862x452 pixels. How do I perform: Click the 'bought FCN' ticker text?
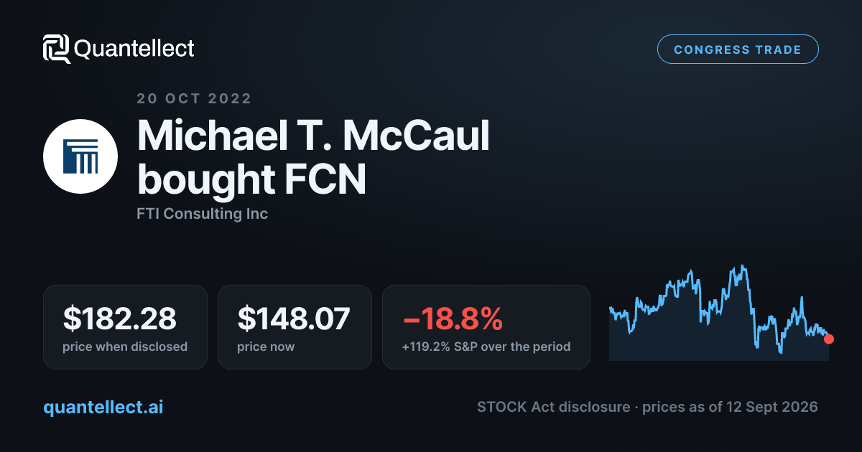pyautogui.click(x=251, y=179)
